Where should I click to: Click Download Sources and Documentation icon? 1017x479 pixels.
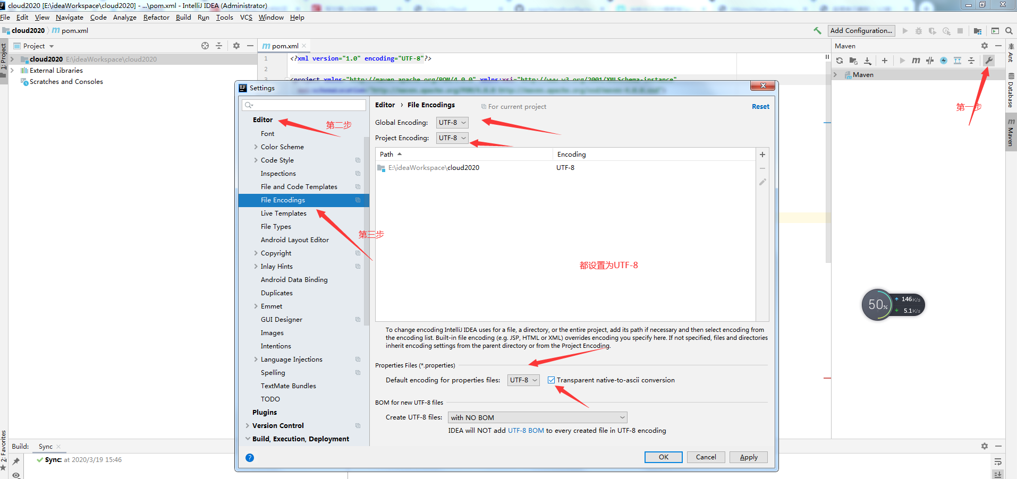[867, 61]
